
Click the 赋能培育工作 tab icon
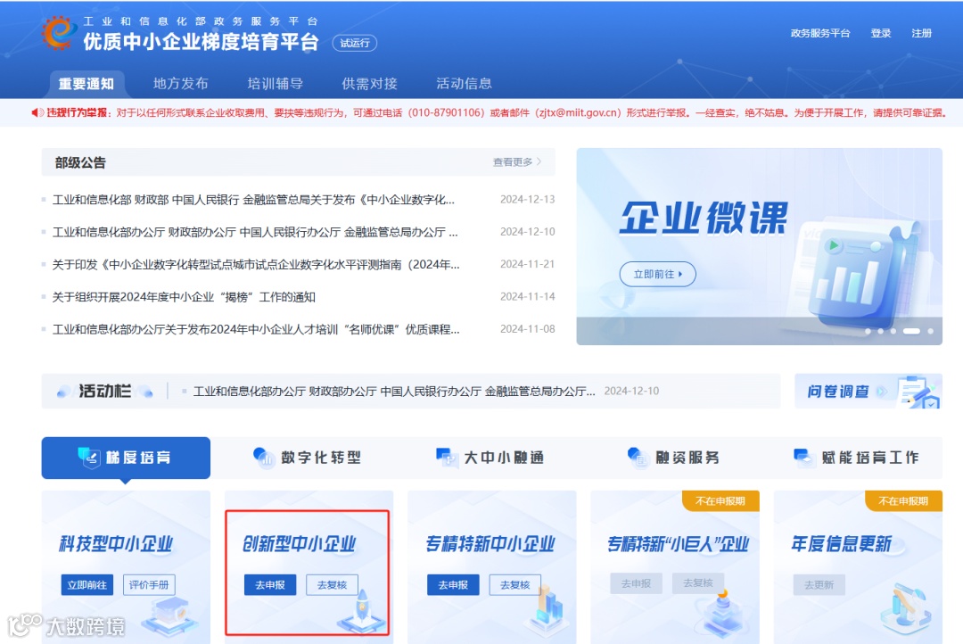point(804,458)
